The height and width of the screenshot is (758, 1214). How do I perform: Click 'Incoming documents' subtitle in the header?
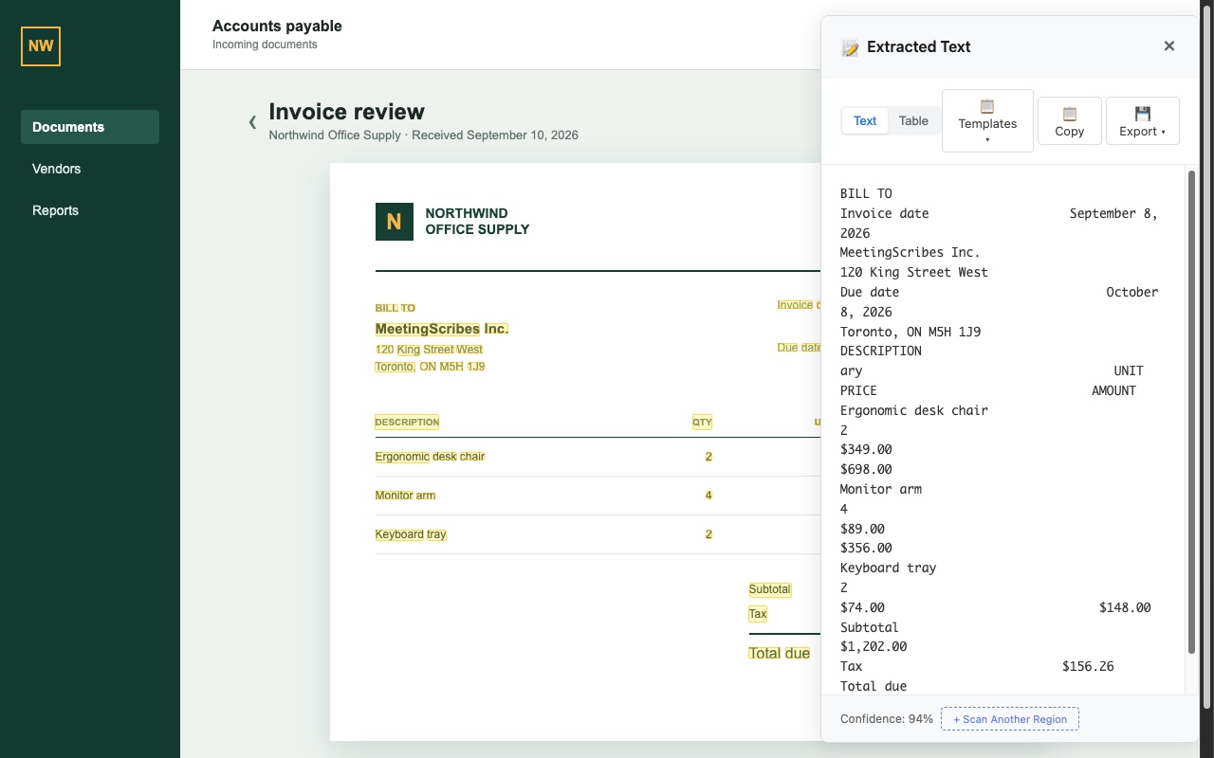[265, 45]
